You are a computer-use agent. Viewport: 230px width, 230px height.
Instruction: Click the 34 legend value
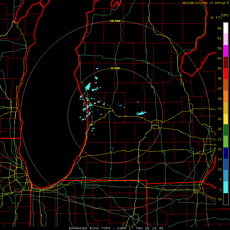click(x=220, y=109)
